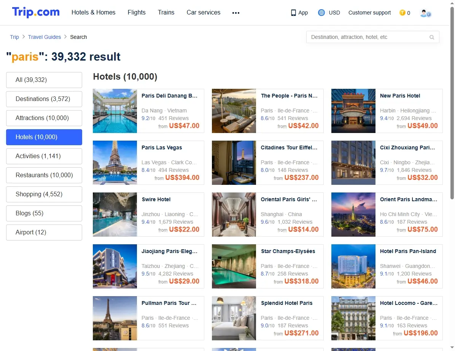Open Star Champs-Elysées pool photo
Image resolution: width=455 pixels, height=351 pixels.
pos(234,266)
